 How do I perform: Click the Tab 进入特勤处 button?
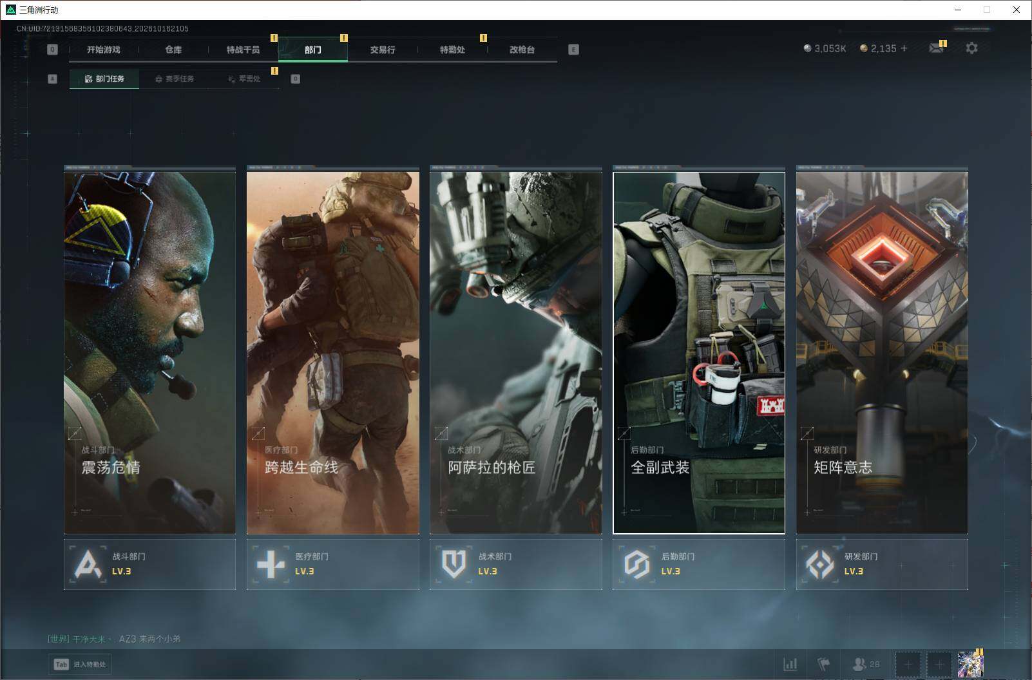(x=80, y=664)
